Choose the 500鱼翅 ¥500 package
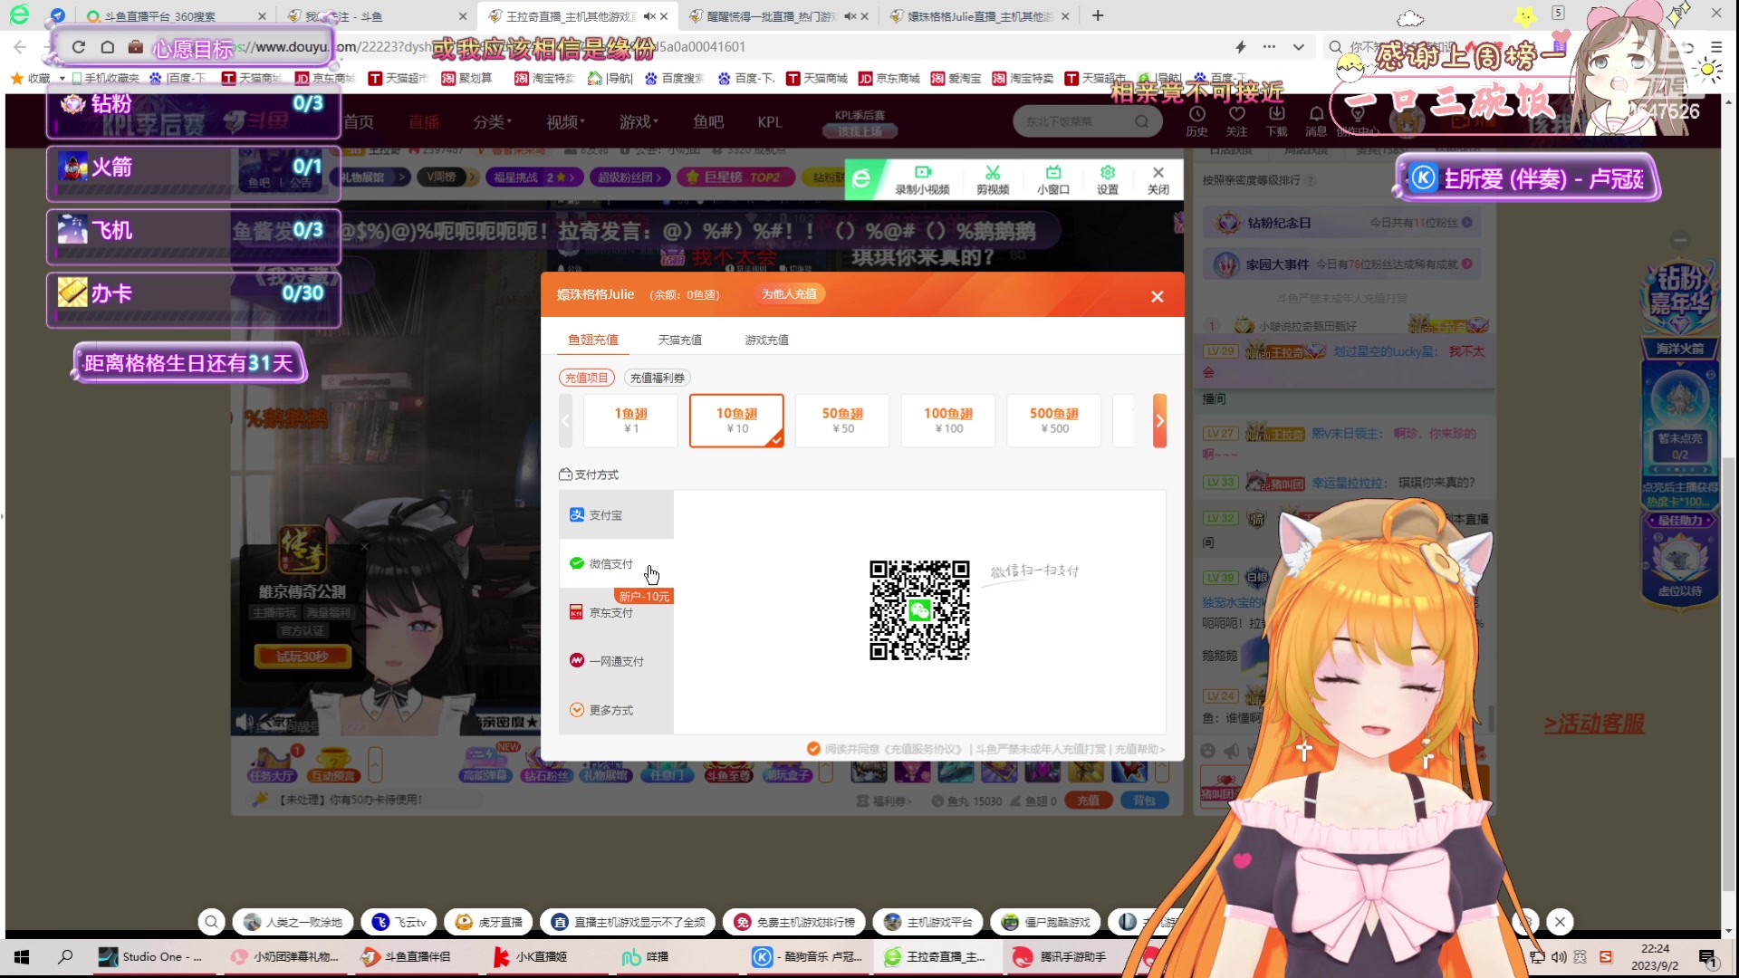The width and height of the screenshot is (1739, 978). (1054, 420)
